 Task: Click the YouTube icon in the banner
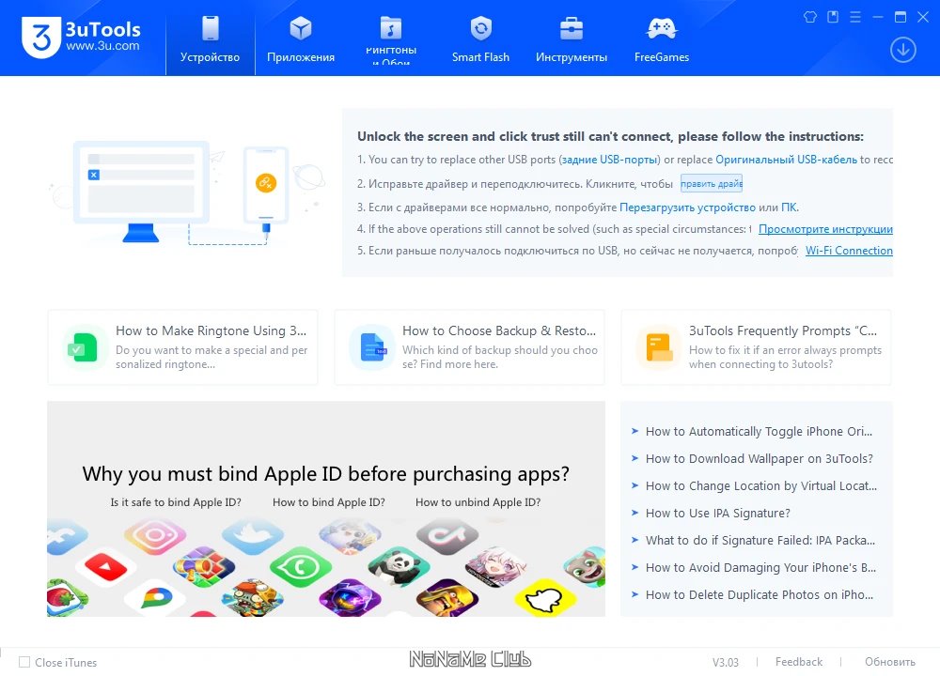pos(106,566)
